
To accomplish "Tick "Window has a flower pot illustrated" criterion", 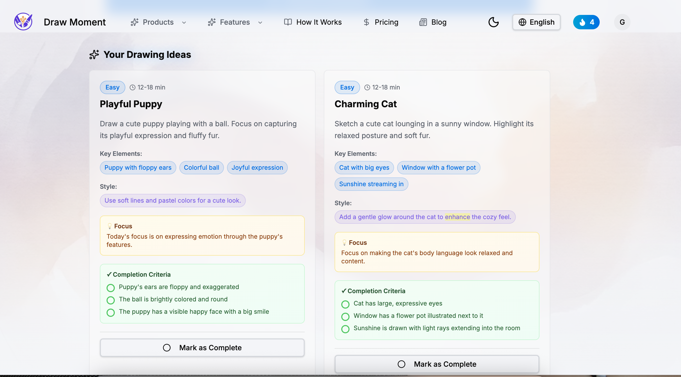I will [x=345, y=317].
